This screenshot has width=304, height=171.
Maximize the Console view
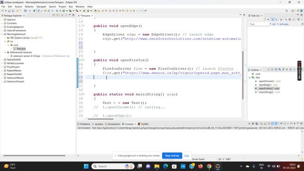click(302, 123)
